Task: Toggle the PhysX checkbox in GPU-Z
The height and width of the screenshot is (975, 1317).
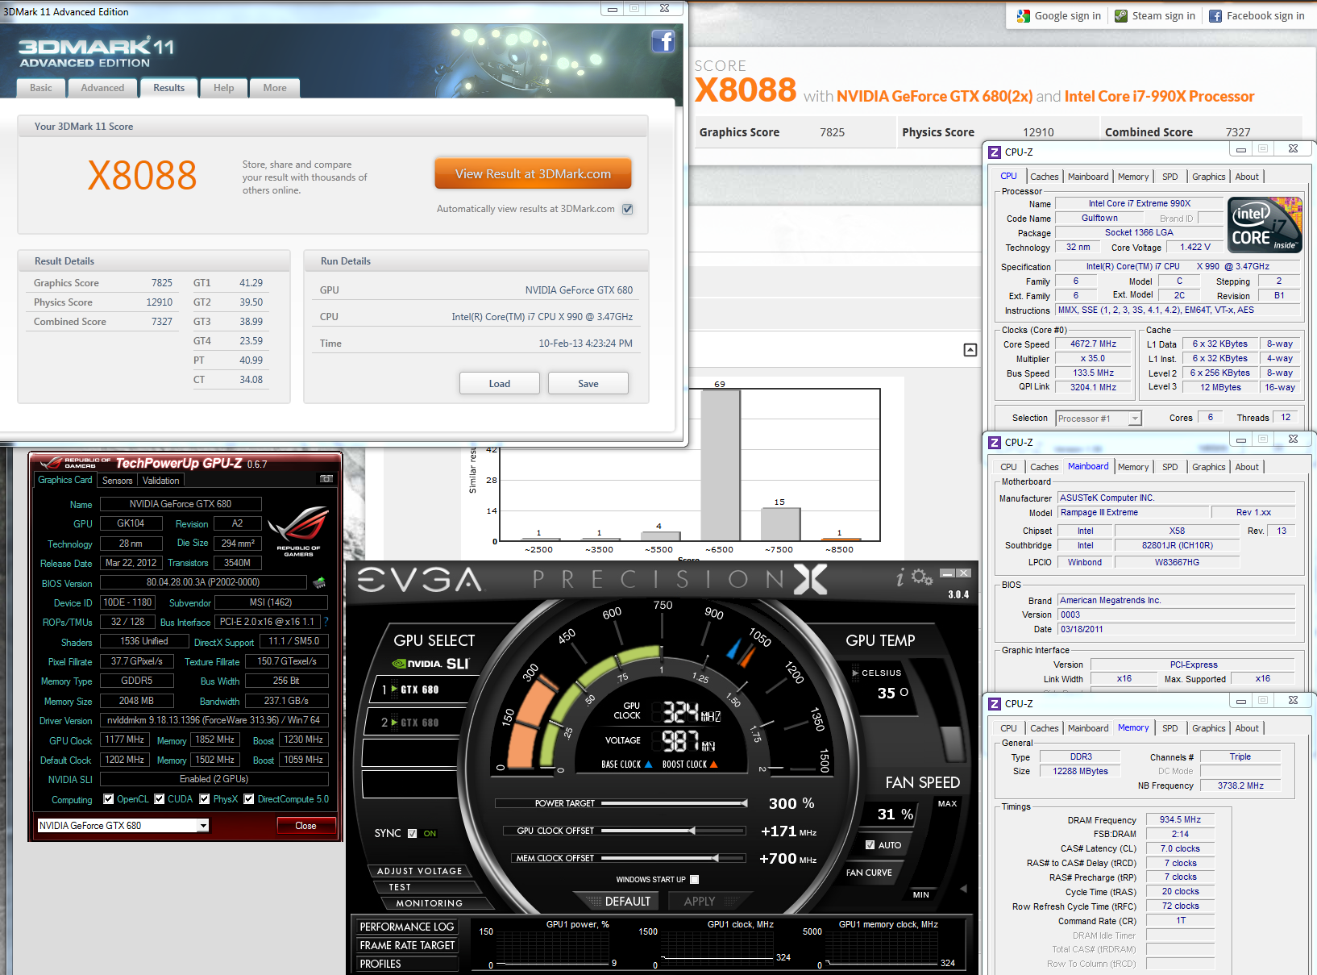Action: tap(205, 799)
